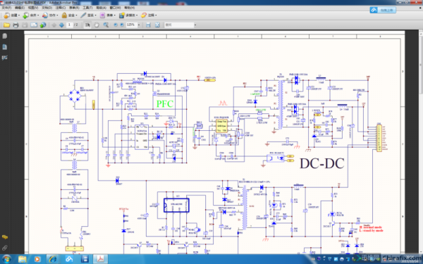423x264 pixels.
Task: Open the 文件(F) menu
Action: click(x=6, y=8)
